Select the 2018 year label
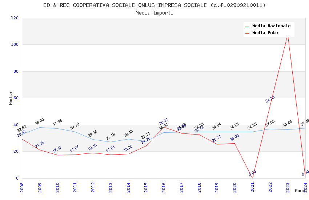The height and width of the screenshot is (200, 309). click(x=199, y=187)
